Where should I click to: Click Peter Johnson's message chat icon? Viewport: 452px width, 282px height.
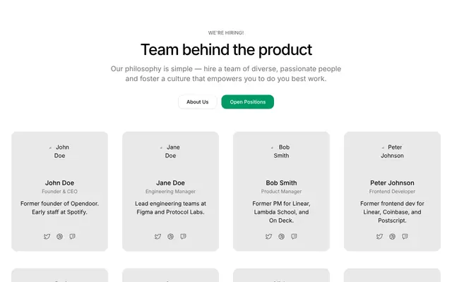(x=405, y=237)
